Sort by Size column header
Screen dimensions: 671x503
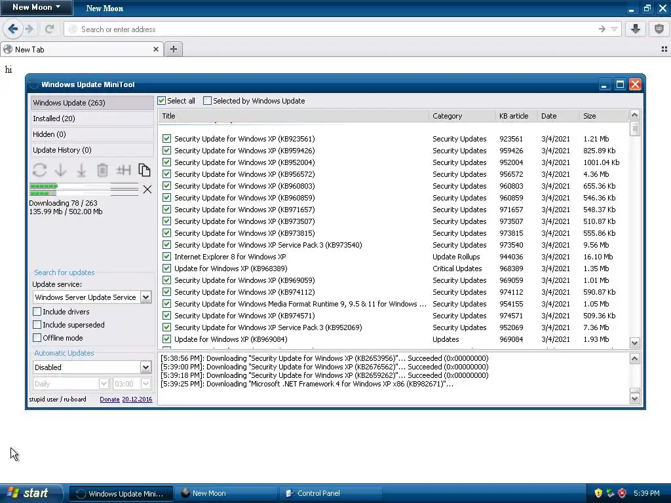point(604,116)
